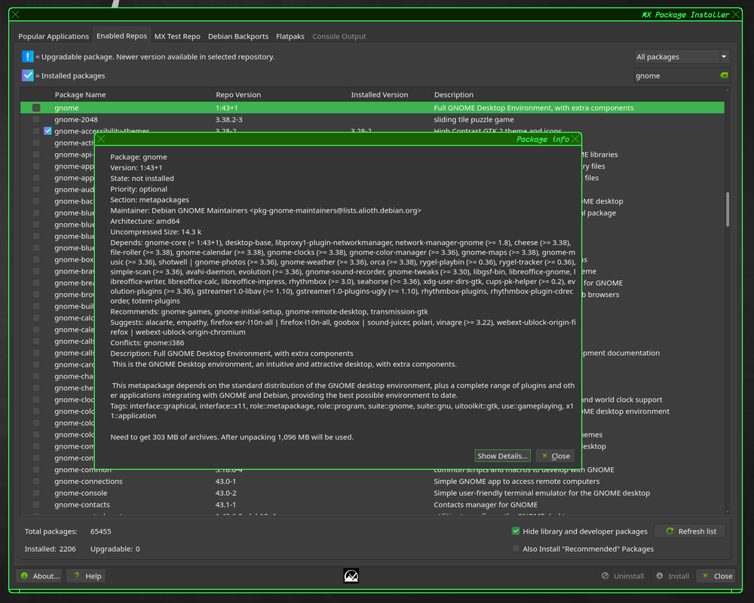Close the Package info dialog with X
The image size is (754, 603).
tap(575, 139)
